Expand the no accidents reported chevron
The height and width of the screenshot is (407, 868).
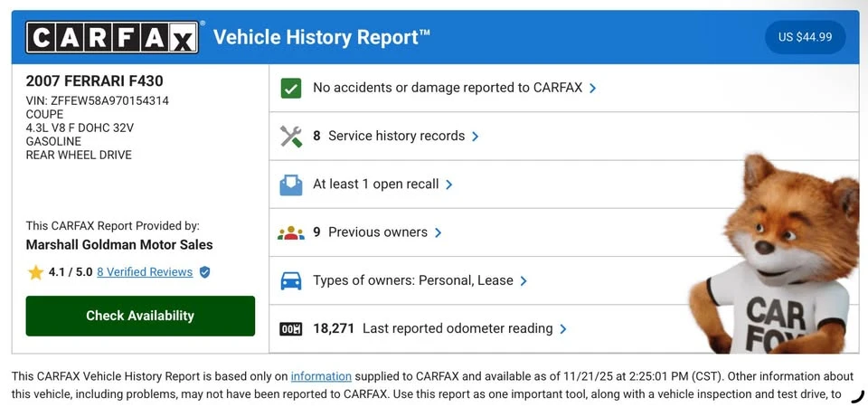tap(592, 88)
